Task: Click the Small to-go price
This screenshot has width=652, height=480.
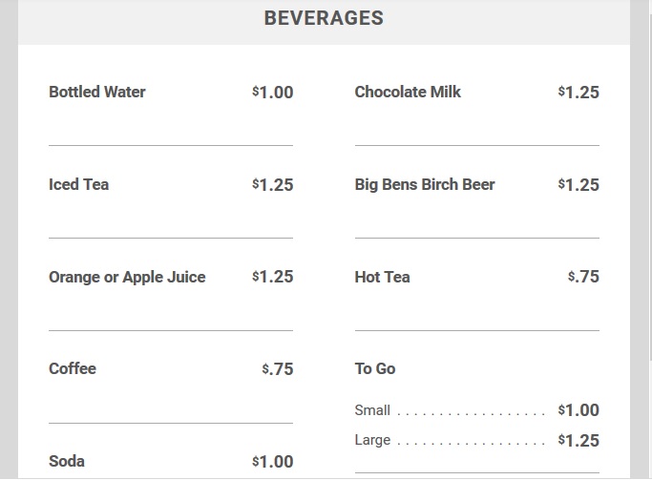Action: pyautogui.click(x=578, y=410)
